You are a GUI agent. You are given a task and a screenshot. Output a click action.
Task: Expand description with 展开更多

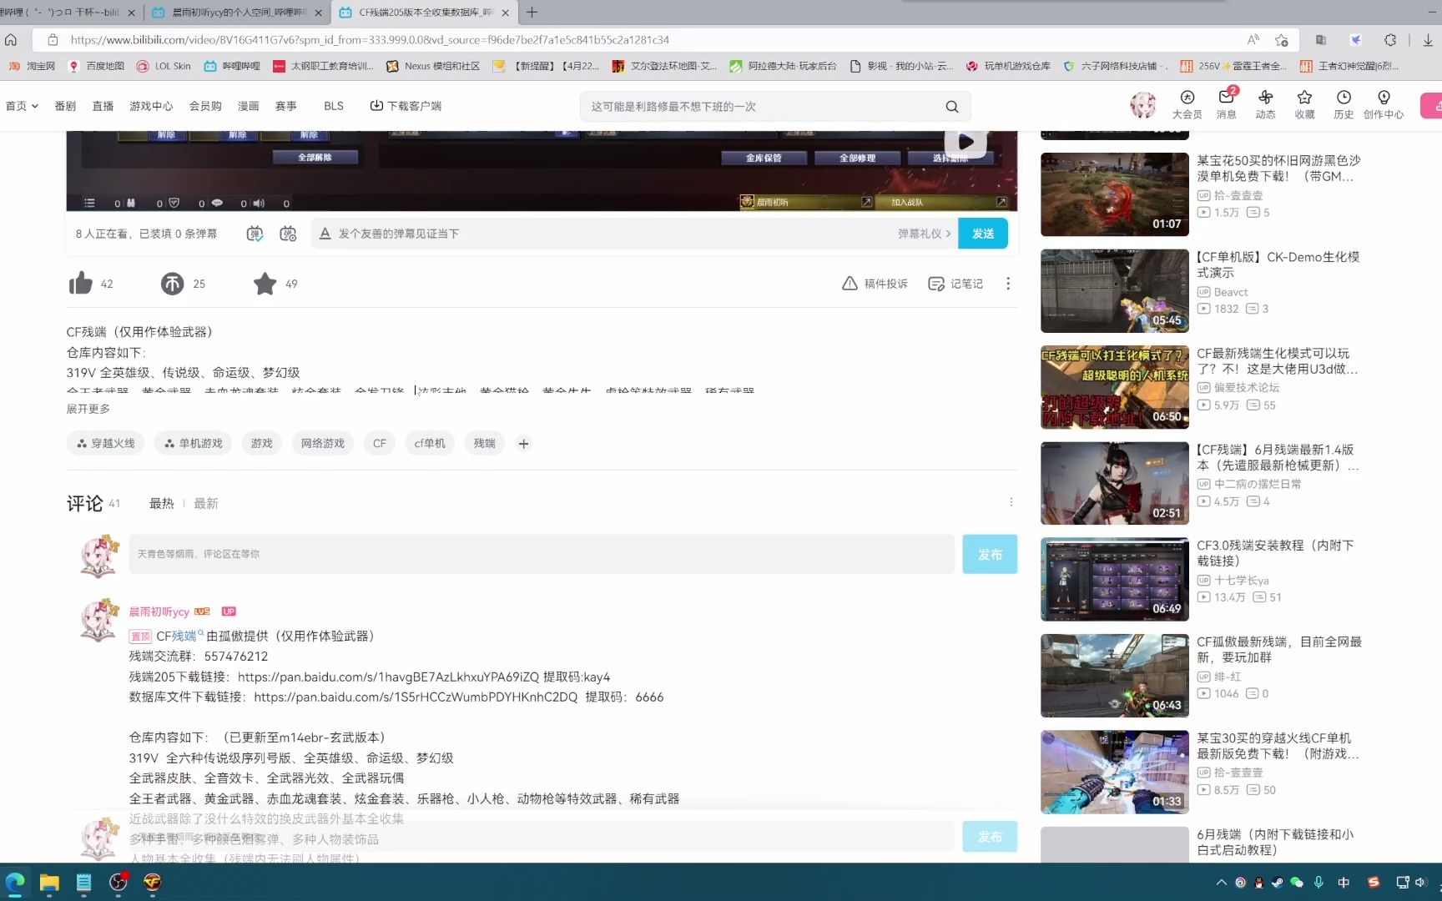point(88,409)
